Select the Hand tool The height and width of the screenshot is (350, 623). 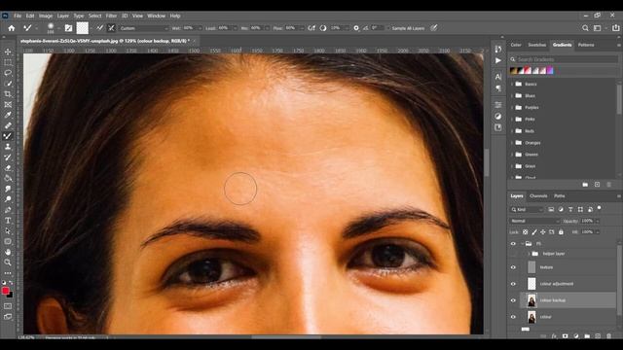coord(8,252)
